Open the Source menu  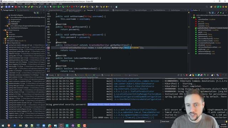(12, 4)
